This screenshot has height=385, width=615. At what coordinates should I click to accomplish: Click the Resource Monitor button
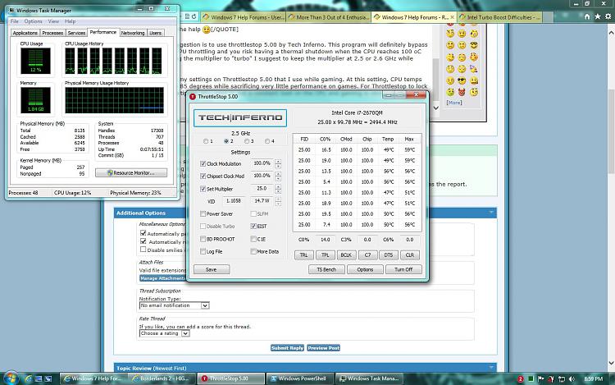tap(131, 172)
